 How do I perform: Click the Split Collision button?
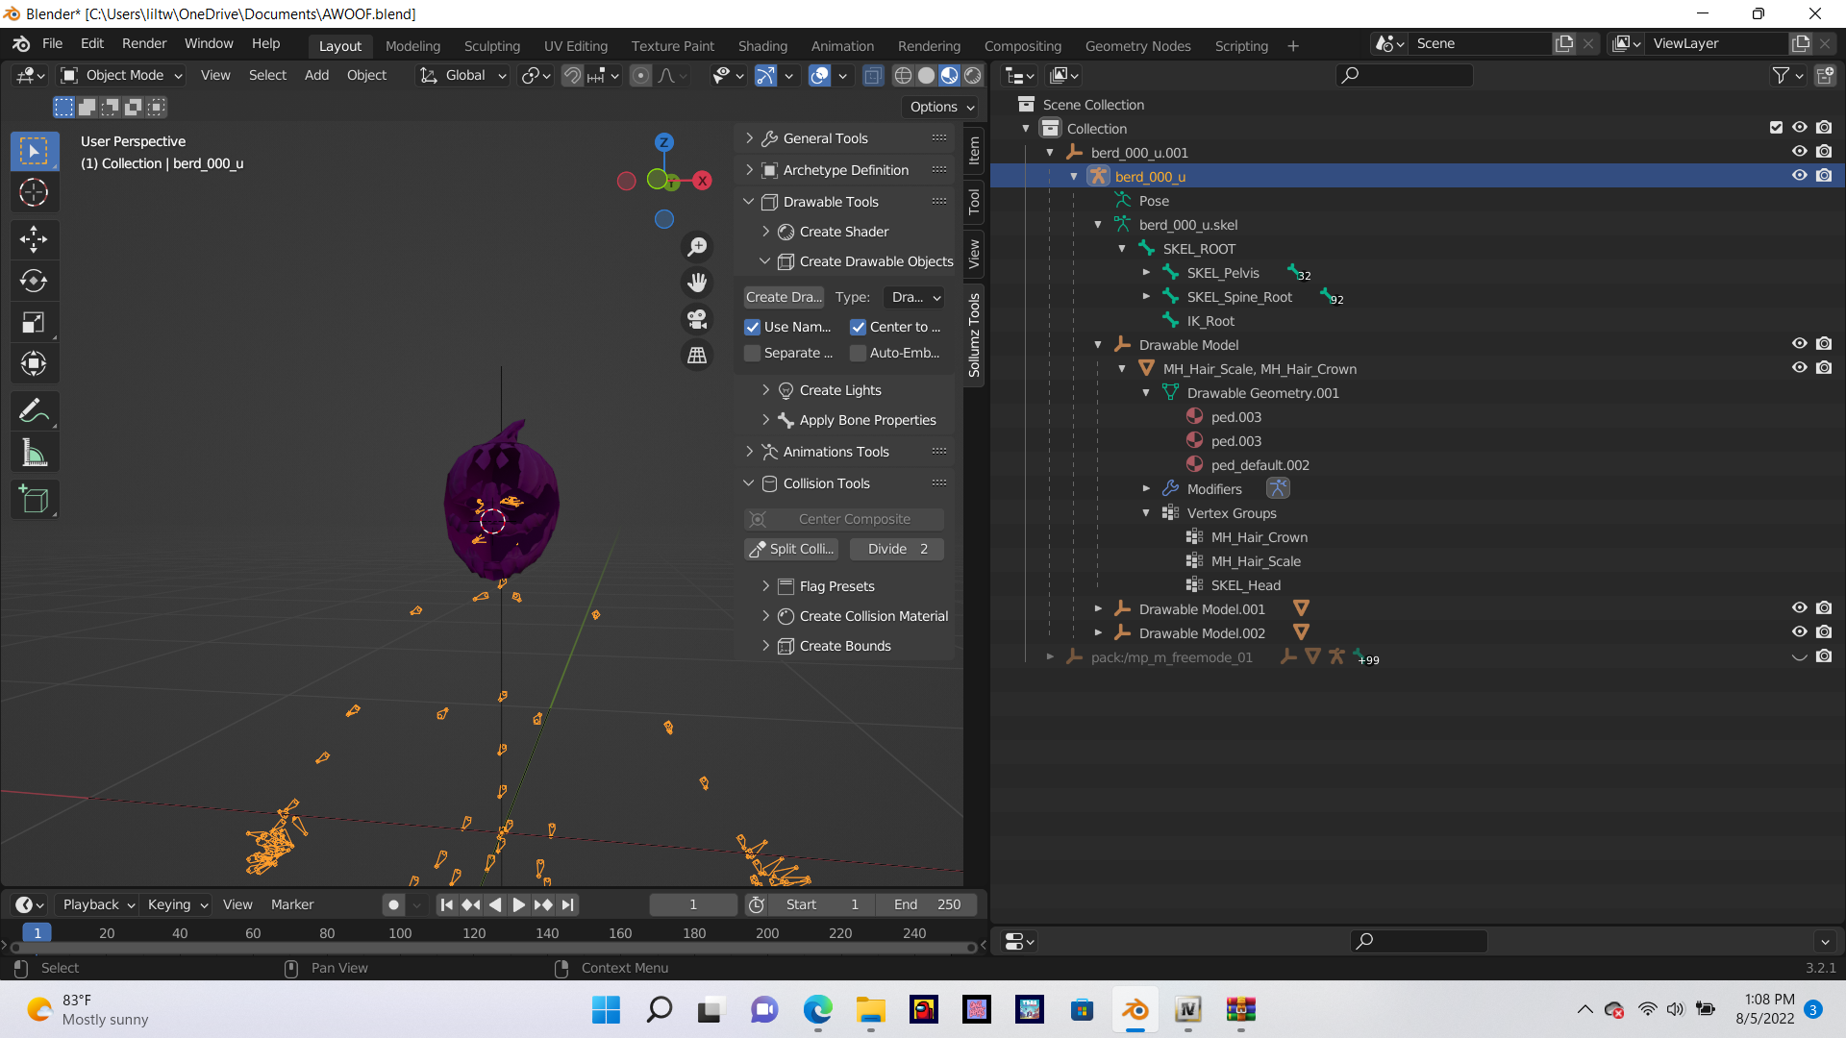(x=791, y=549)
